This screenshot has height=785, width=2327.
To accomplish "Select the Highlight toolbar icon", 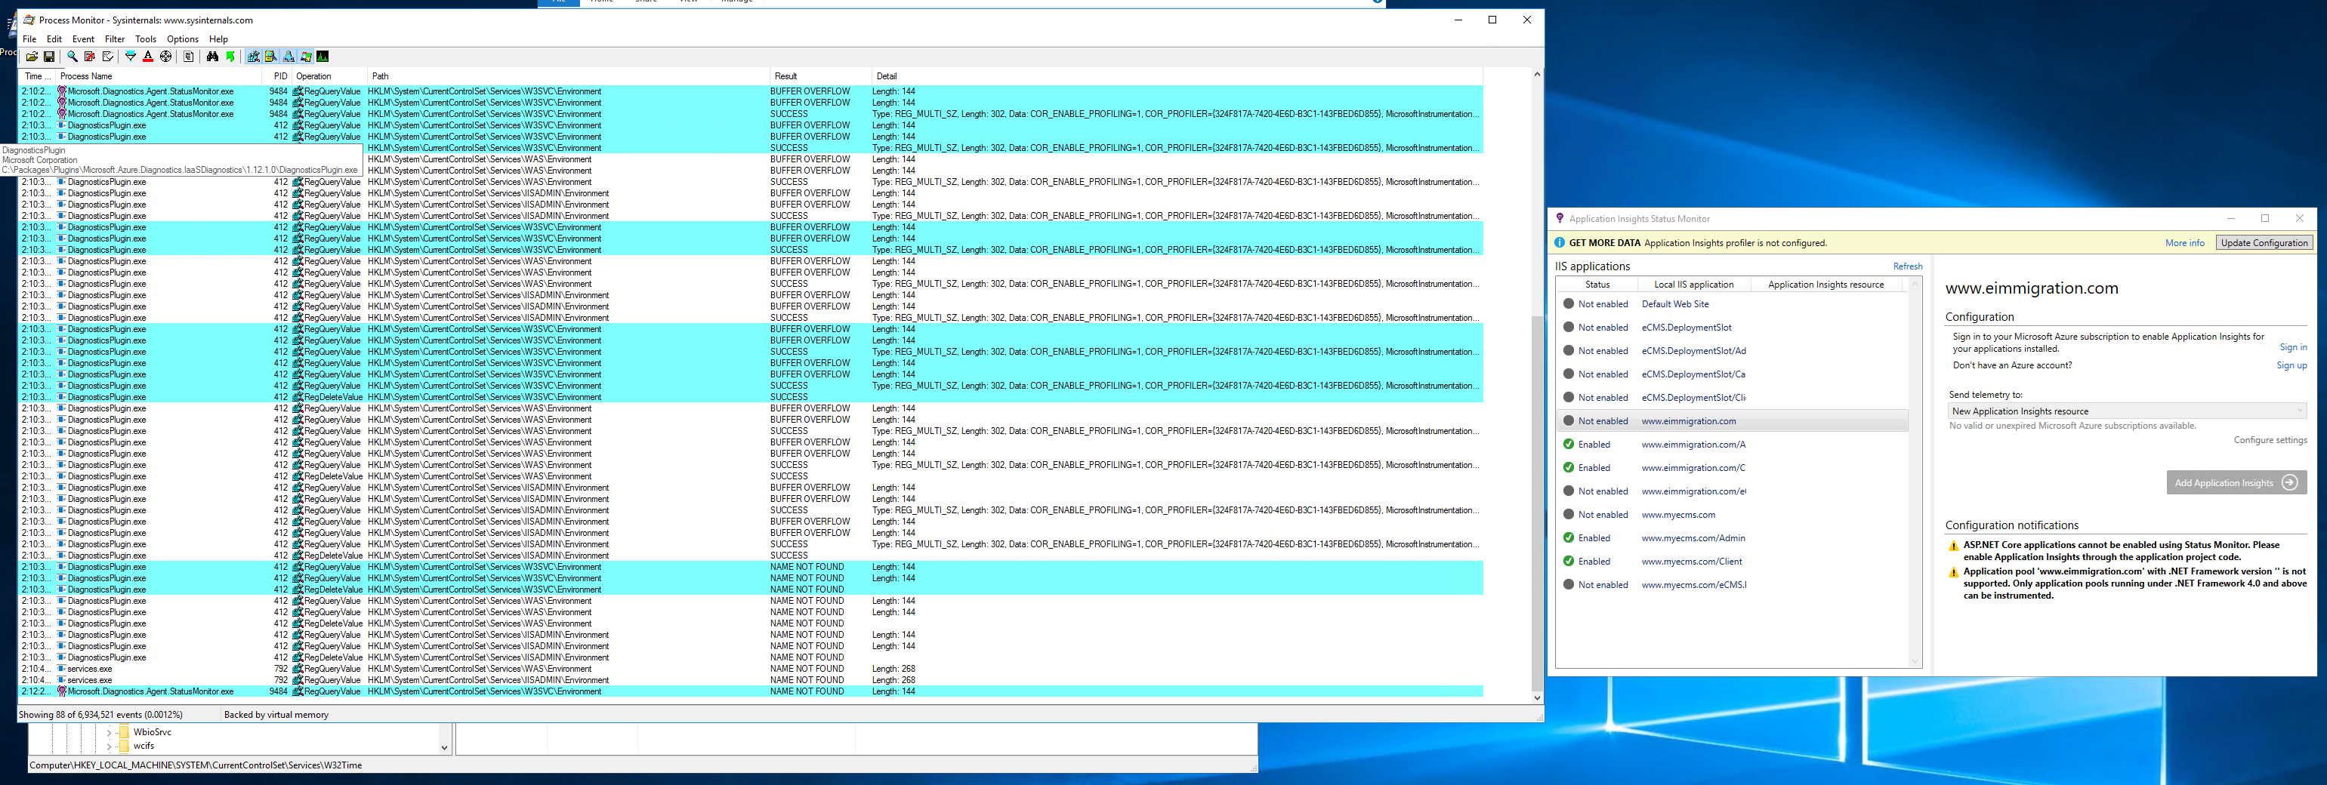I will 147,57.
